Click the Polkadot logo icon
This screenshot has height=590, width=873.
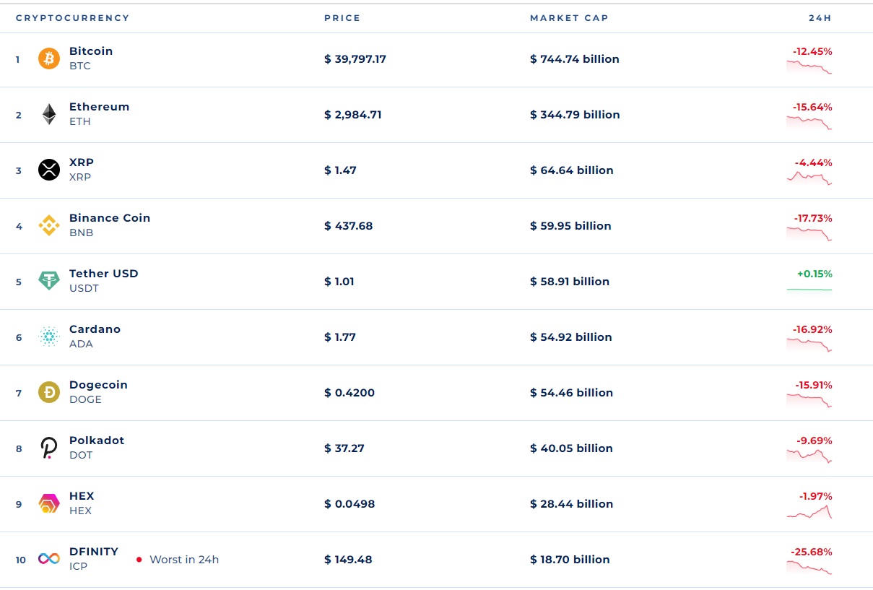coord(48,448)
